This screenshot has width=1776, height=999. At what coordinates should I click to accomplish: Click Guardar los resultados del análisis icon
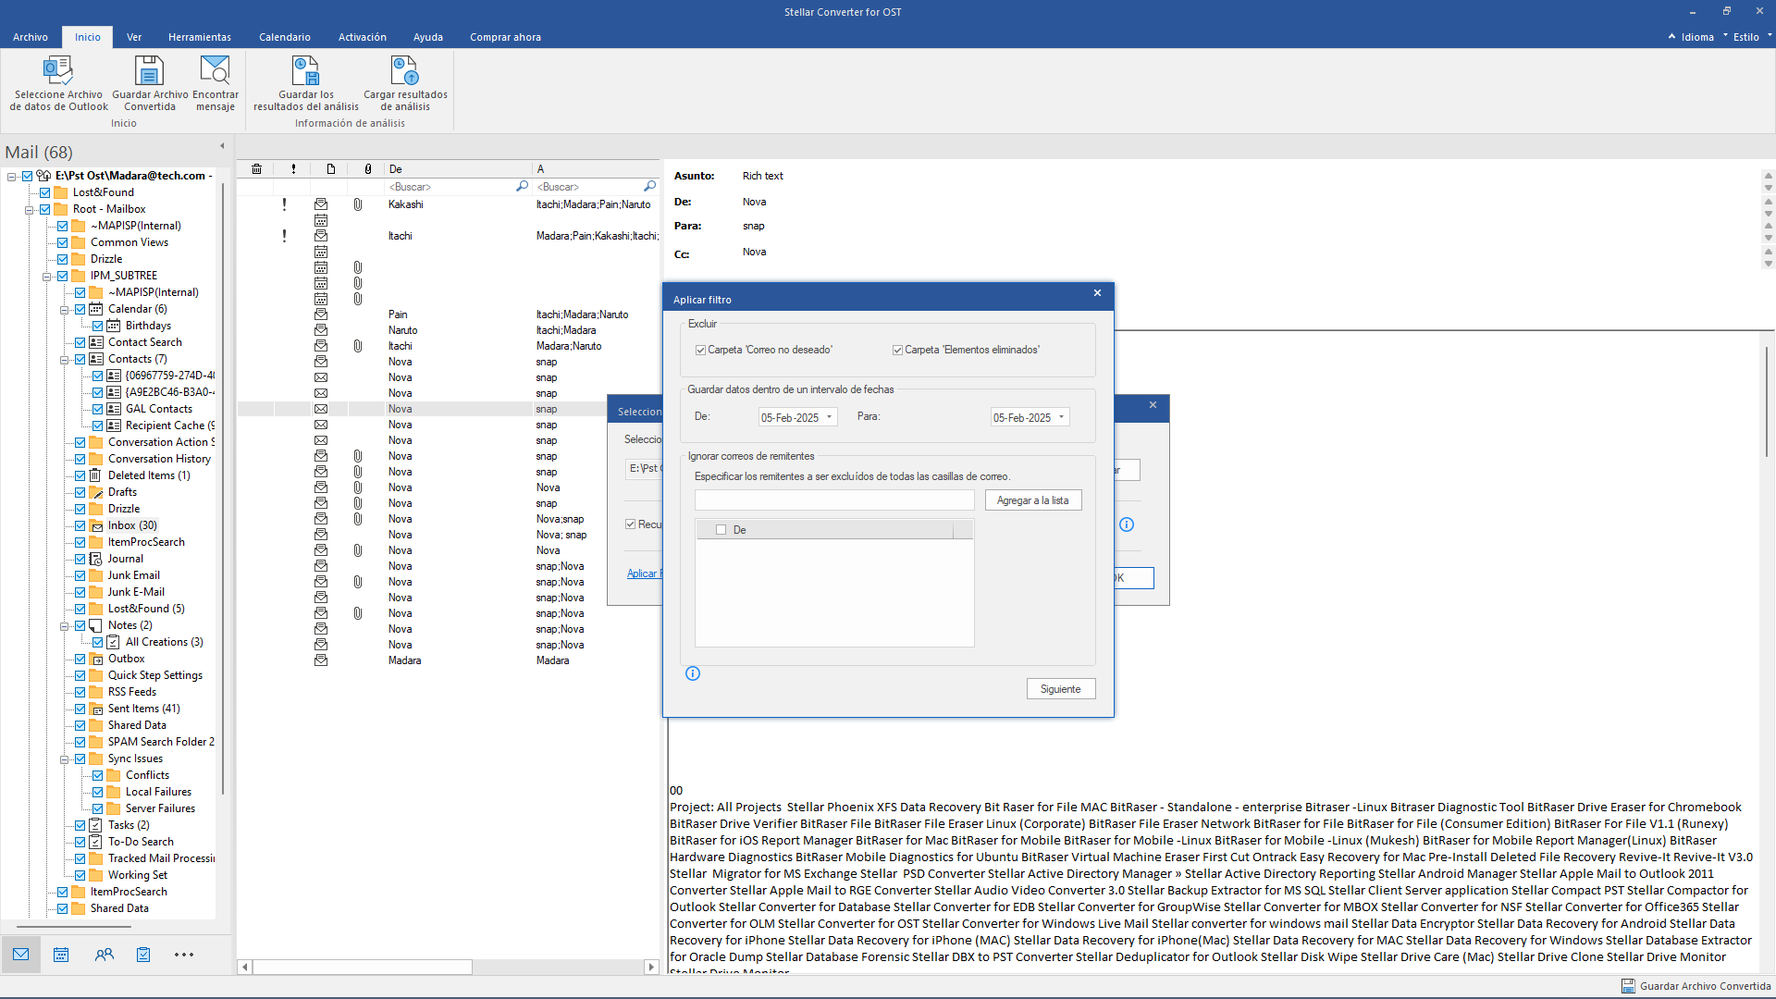click(305, 70)
